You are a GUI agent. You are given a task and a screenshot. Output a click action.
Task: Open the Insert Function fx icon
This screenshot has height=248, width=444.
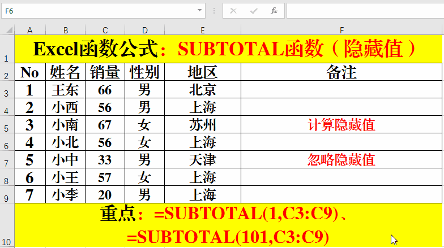point(274,11)
